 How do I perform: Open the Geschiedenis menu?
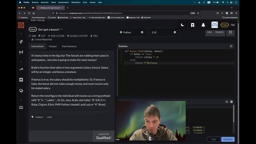pos(64,2)
